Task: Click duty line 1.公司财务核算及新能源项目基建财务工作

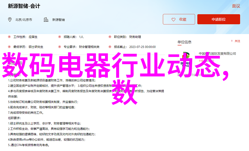Action: point(52,80)
